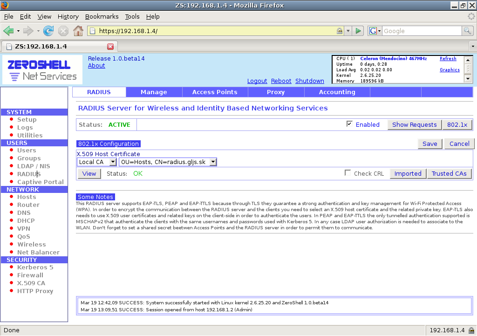This screenshot has width=477, height=336.
Task: Open X.509 CA in the sidebar
Action: (x=31, y=283)
